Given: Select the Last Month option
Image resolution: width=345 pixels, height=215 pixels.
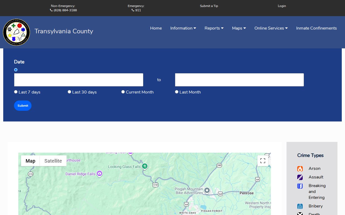Looking at the screenshot, I should 177,92.
